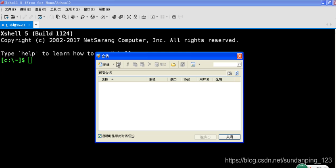Open the 编辑 menu
This screenshot has width=336, height=168.
[25, 9]
